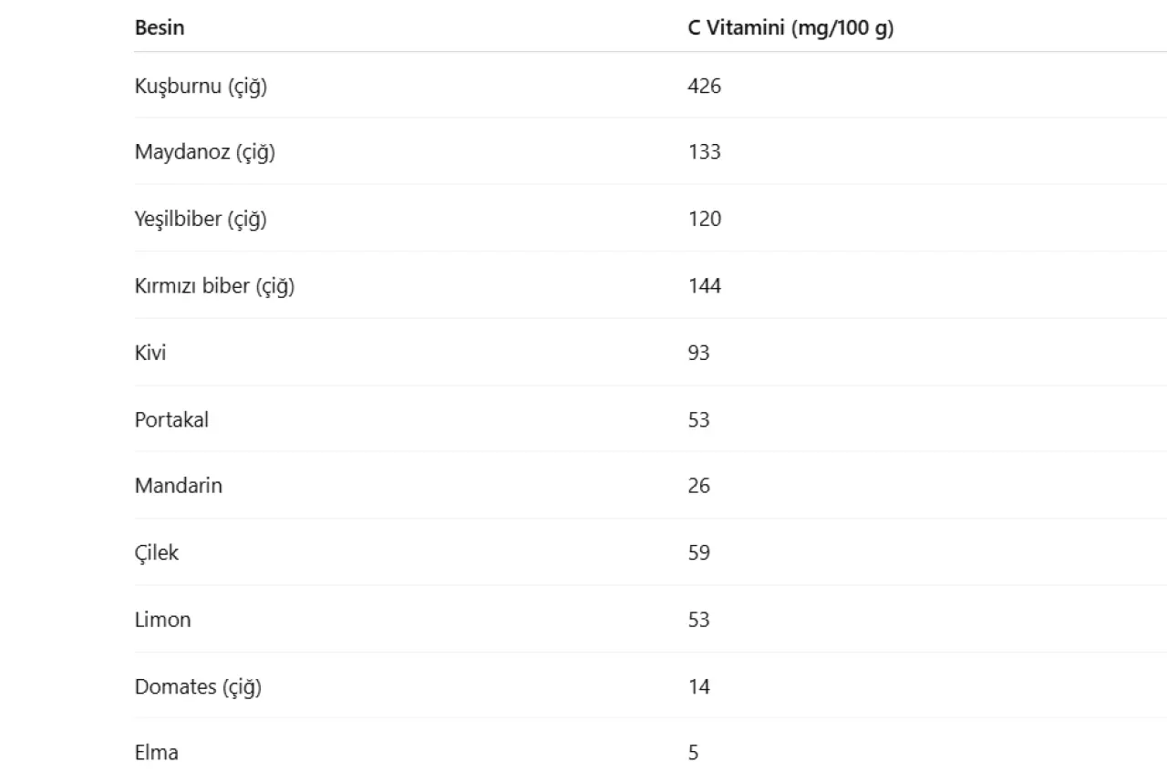Viewport: 1167px width, 782px height.
Task: Select the Maydanoz (çiğ) row label
Action: pyautogui.click(x=204, y=153)
